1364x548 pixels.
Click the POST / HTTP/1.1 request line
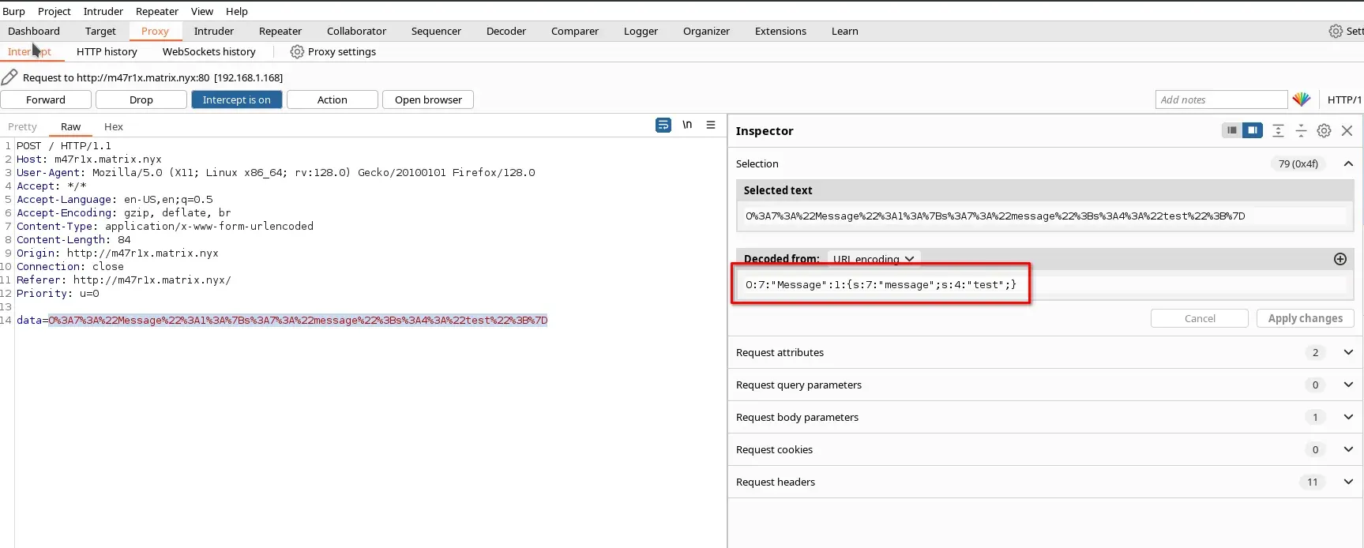[64, 145]
